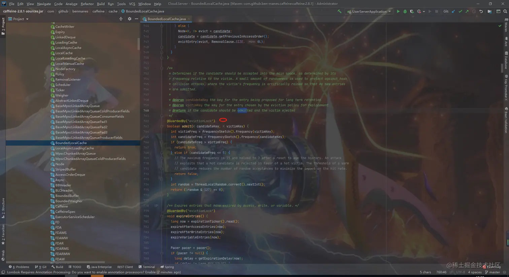Toggle the Spring tool window
The width and height of the screenshot is (509, 277).
point(167,267)
